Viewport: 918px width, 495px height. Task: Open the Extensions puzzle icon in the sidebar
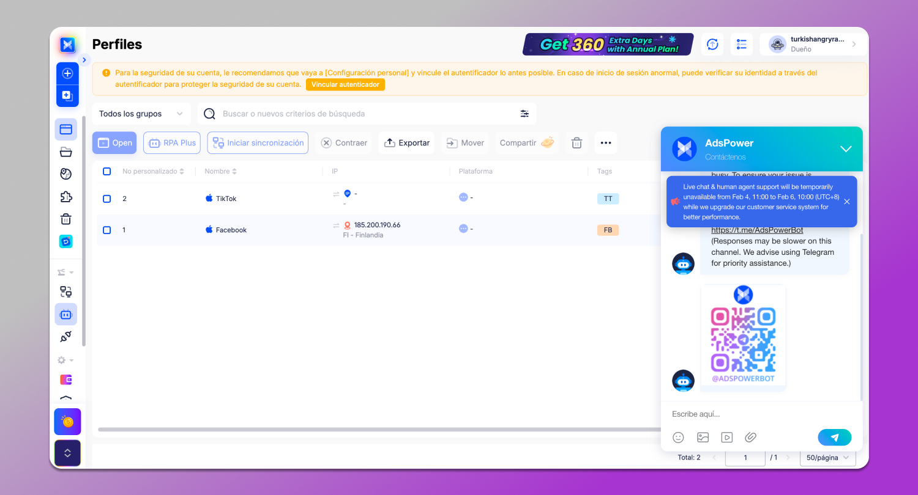tap(66, 196)
